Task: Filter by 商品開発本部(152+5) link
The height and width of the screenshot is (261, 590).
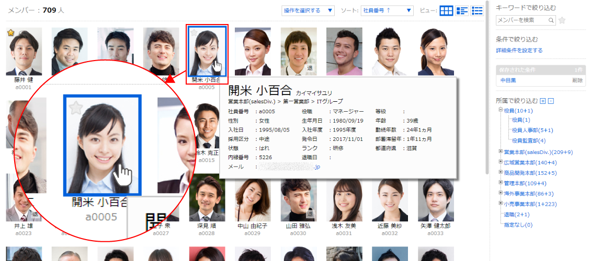Action: pyautogui.click(x=530, y=173)
